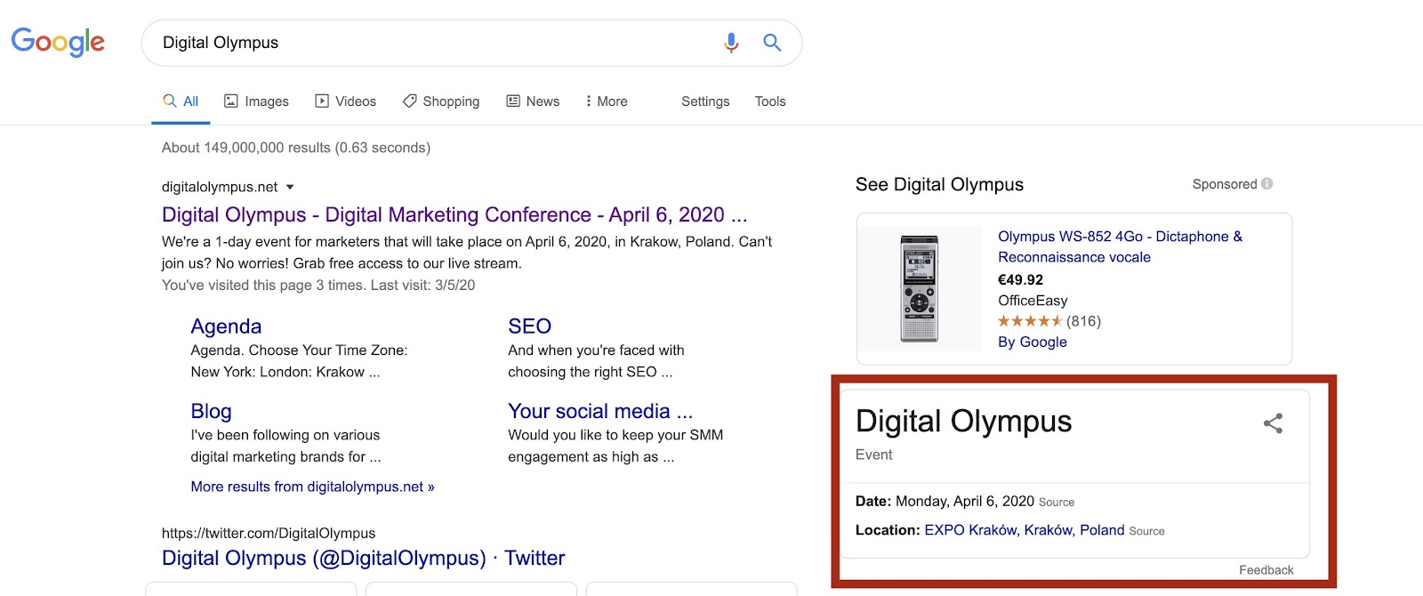Follow the SEO sitelink
1423x596 pixels.
tap(529, 326)
